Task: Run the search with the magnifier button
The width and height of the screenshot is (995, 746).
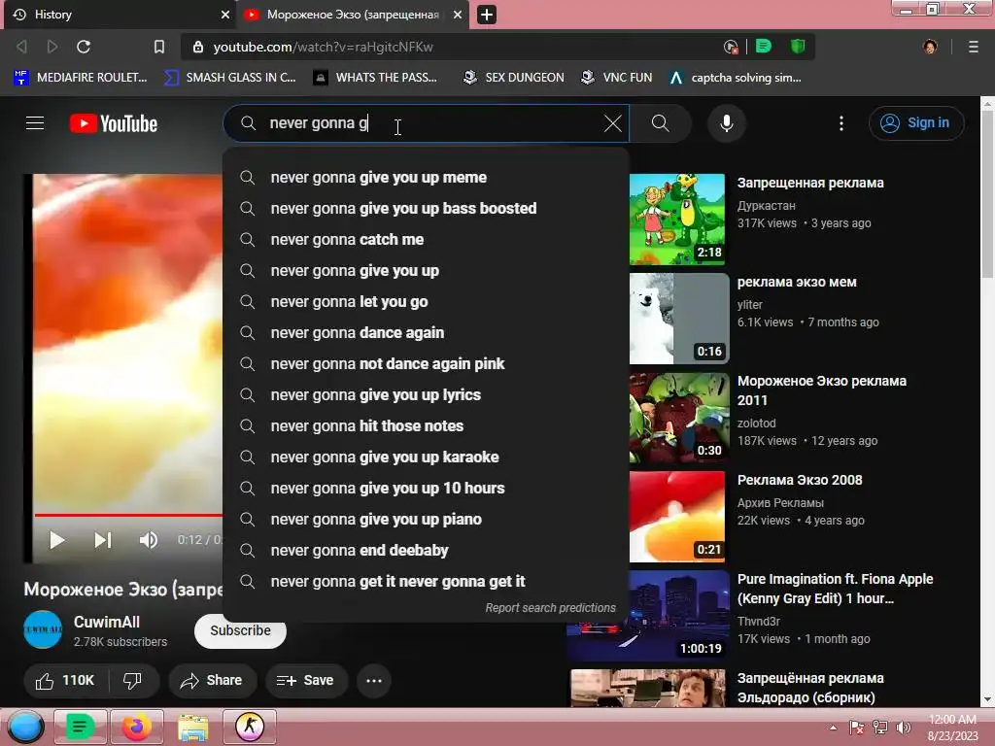Action: [x=661, y=123]
